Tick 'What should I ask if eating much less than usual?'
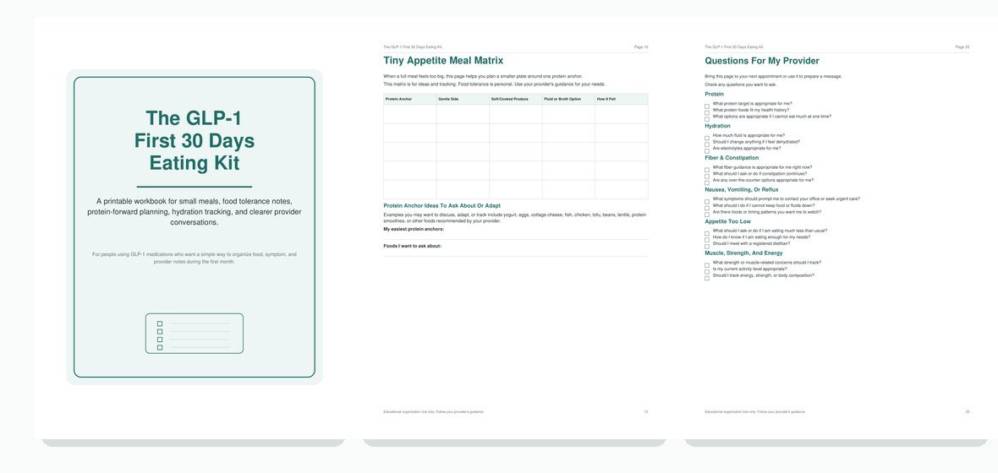 coord(707,233)
